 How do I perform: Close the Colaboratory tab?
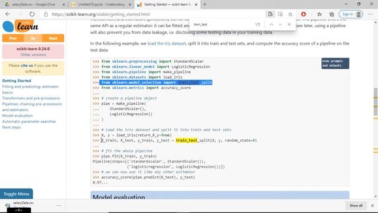pos(130,4)
